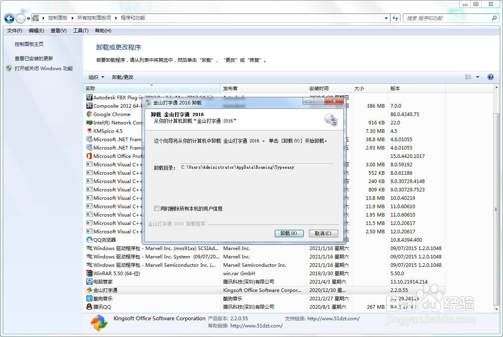Open the view options dropdown arrow

pos(477,77)
